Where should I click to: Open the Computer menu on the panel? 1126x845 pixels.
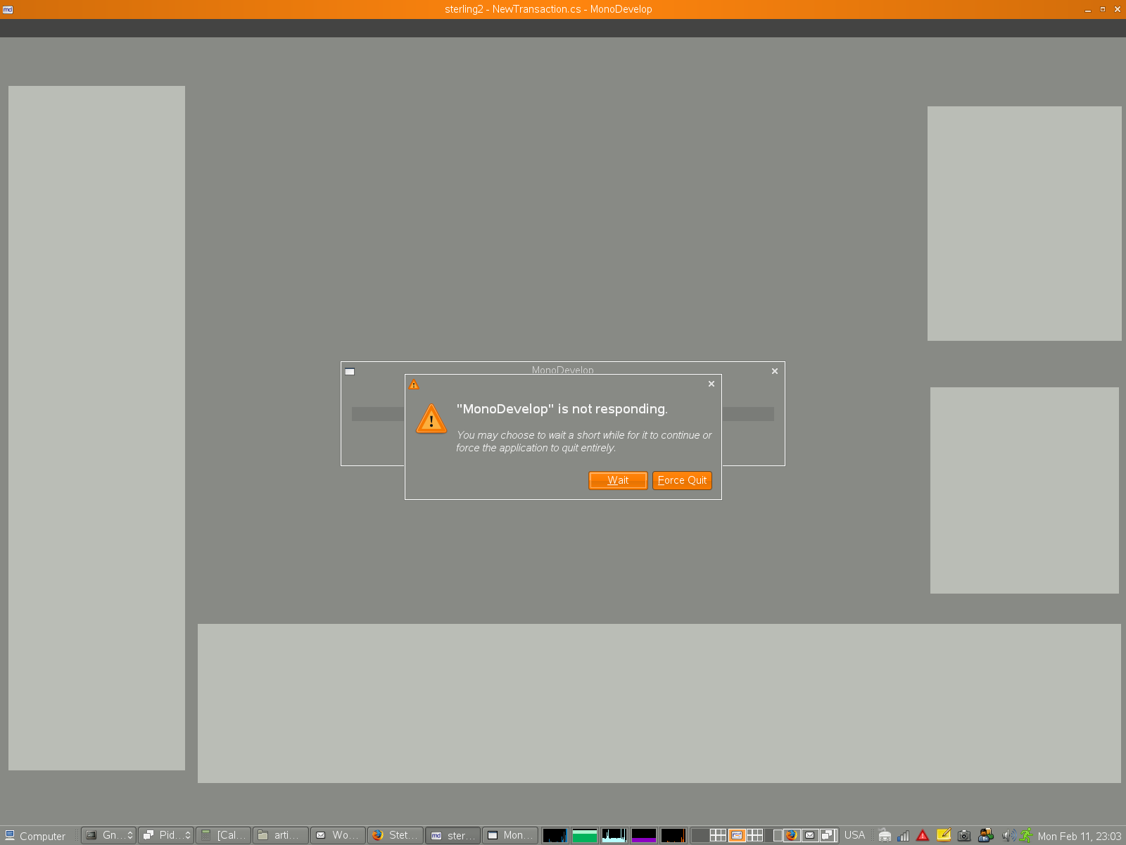[35, 836]
